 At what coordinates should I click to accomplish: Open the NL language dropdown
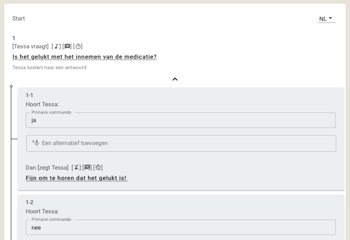coord(326,19)
